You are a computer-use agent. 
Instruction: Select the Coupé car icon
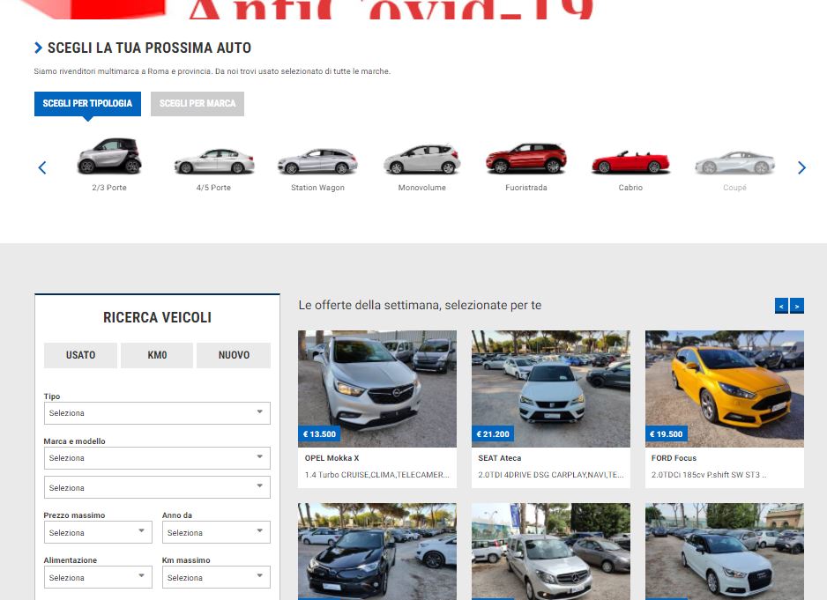734,162
